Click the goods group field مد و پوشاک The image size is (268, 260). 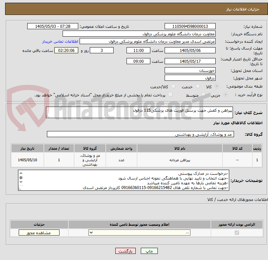tap(140, 134)
